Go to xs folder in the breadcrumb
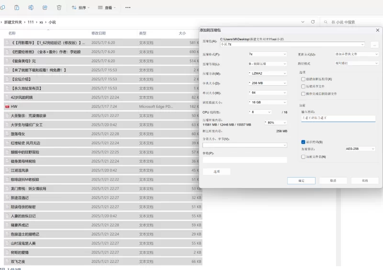Viewport: 383px width, 270px height. pos(41,22)
